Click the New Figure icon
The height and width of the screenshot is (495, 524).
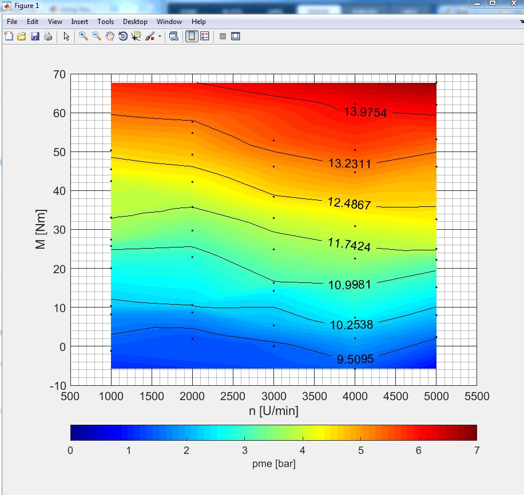(9, 36)
